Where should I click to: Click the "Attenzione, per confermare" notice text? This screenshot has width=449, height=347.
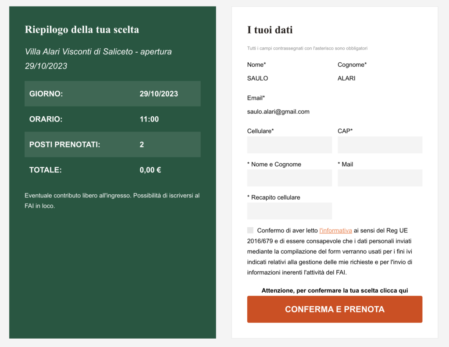(335, 290)
